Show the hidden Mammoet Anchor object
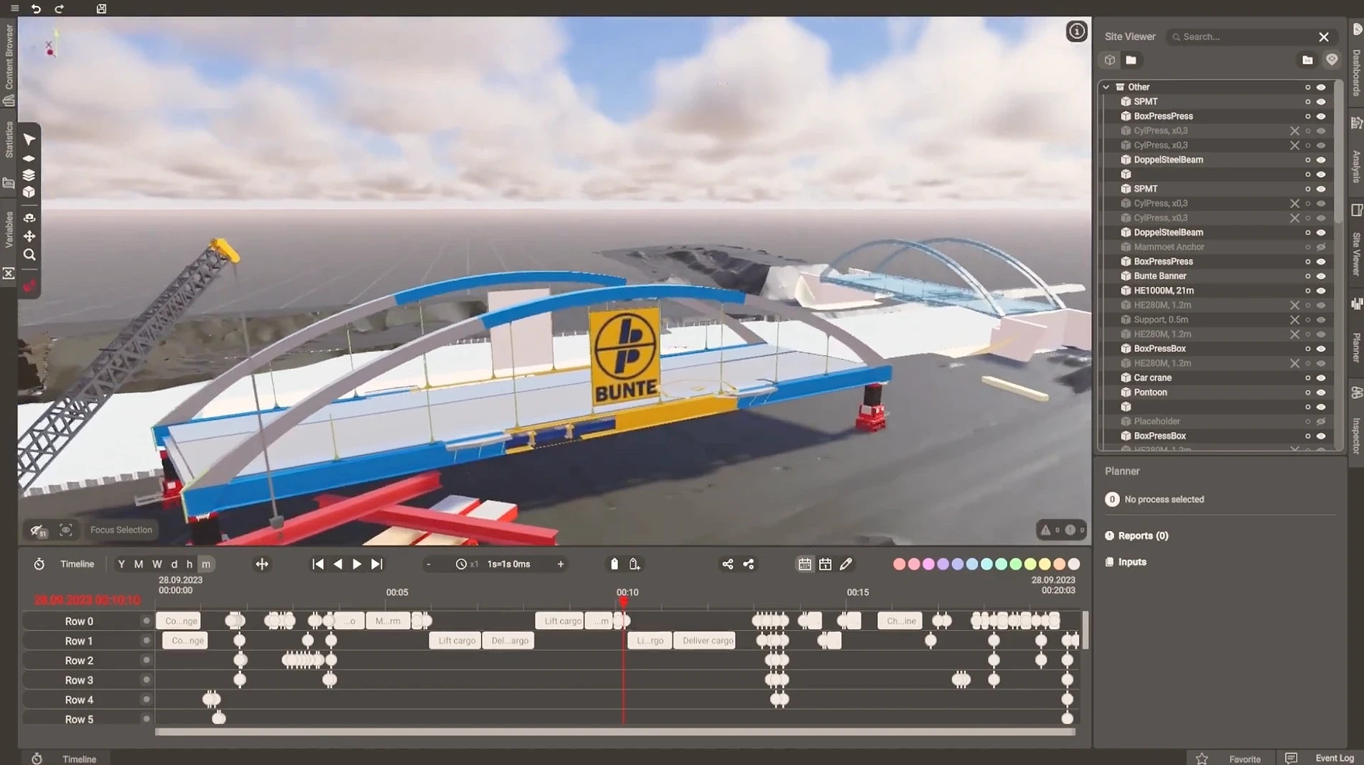 tap(1321, 248)
